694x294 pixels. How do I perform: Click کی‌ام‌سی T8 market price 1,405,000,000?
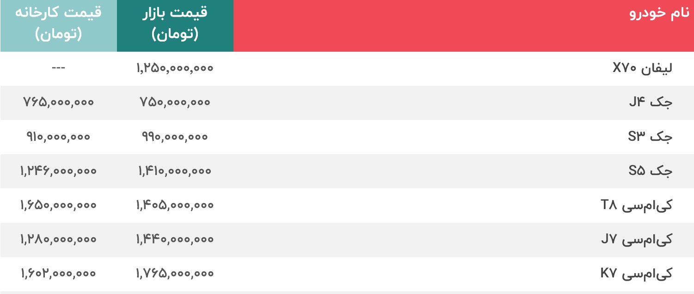pos(175,205)
